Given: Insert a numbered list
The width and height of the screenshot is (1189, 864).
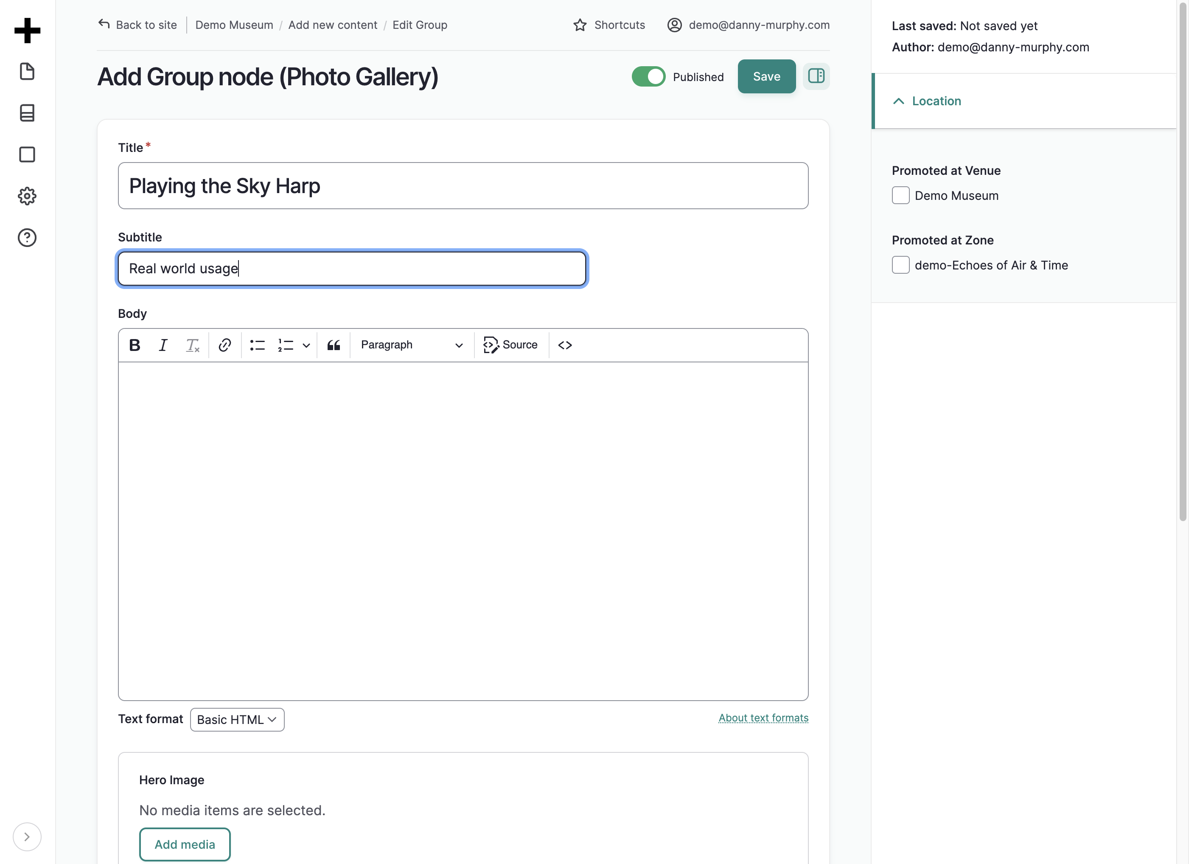Looking at the screenshot, I should 286,345.
